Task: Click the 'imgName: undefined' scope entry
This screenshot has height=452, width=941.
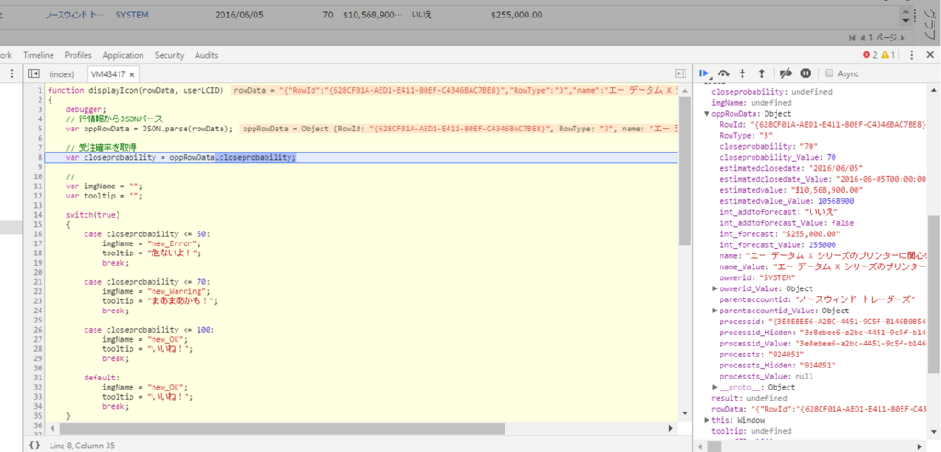Action: [x=750, y=103]
